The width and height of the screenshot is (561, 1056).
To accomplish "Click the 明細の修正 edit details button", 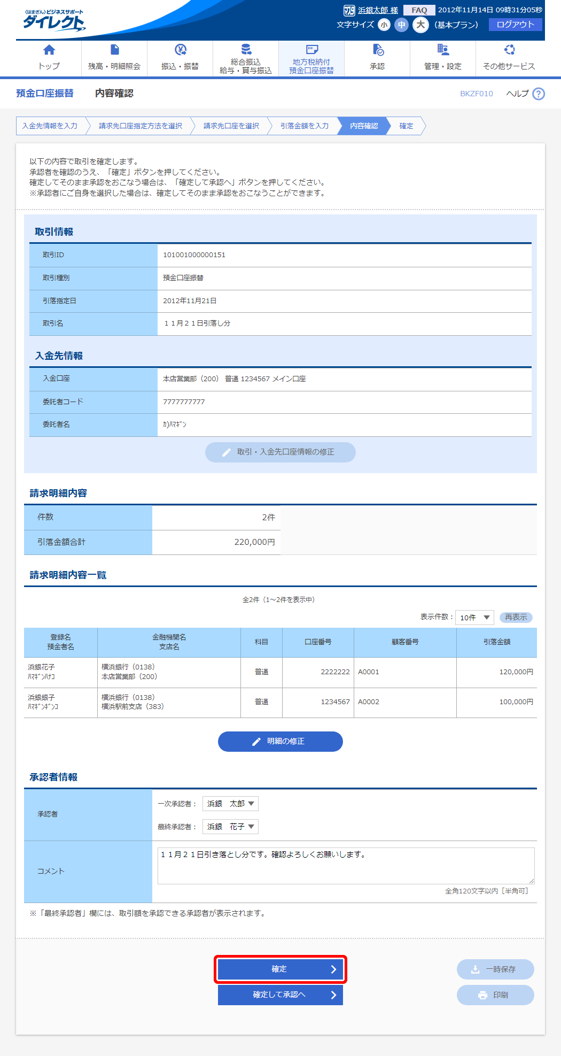I will (x=280, y=742).
